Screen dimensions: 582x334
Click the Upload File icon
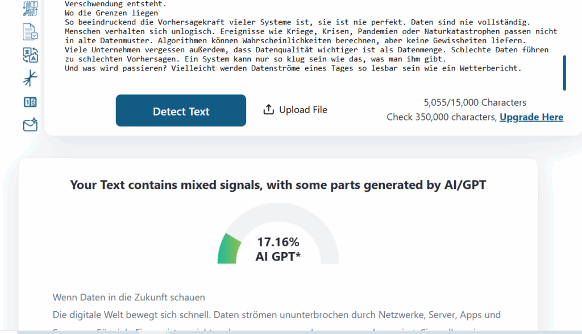(x=269, y=110)
